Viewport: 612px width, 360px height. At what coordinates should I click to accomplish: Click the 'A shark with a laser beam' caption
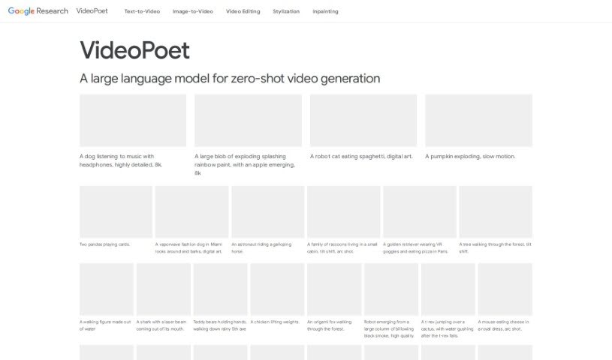[x=161, y=325]
